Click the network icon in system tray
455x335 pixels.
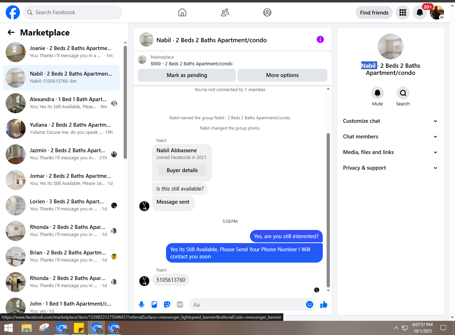[x=405, y=328]
